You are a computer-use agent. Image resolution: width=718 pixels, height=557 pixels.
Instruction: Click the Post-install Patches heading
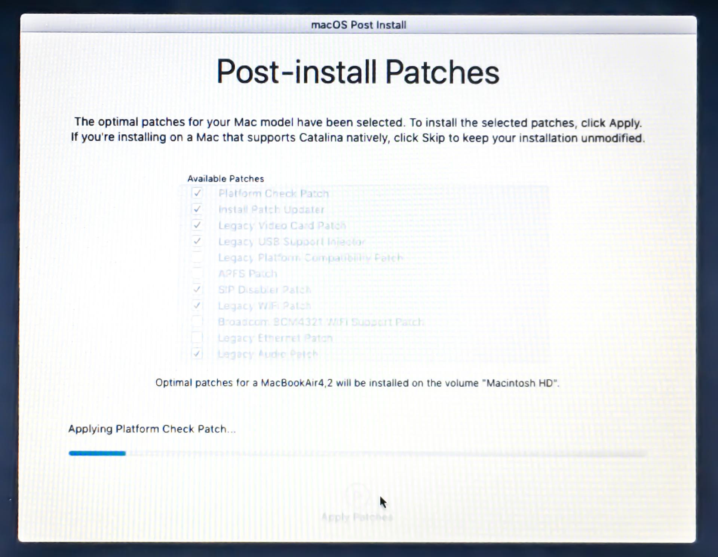(x=358, y=72)
